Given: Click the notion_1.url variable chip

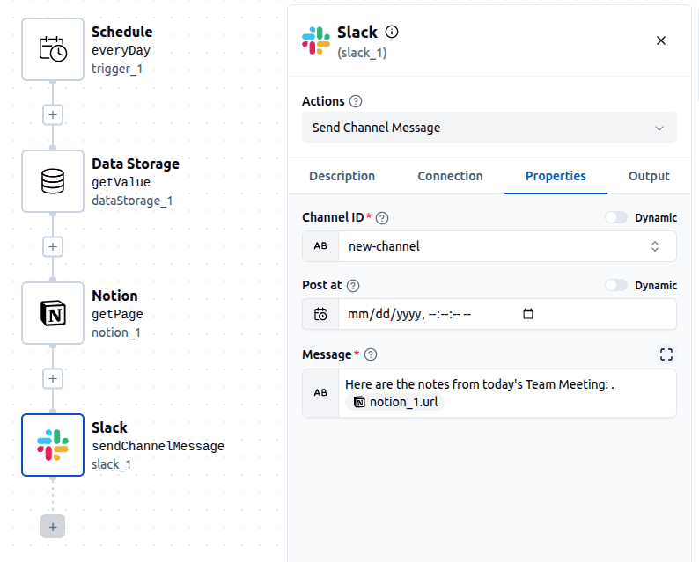Looking at the screenshot, I should point(395,402).
